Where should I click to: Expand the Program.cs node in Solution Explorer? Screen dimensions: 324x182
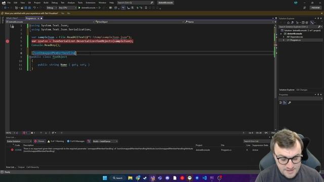(x=283, y=40)
